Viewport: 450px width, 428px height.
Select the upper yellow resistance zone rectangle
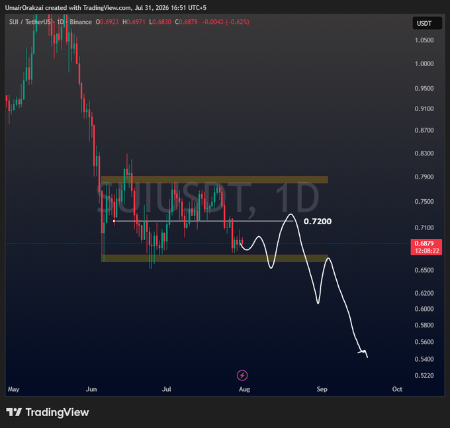(x=214, y=180)
